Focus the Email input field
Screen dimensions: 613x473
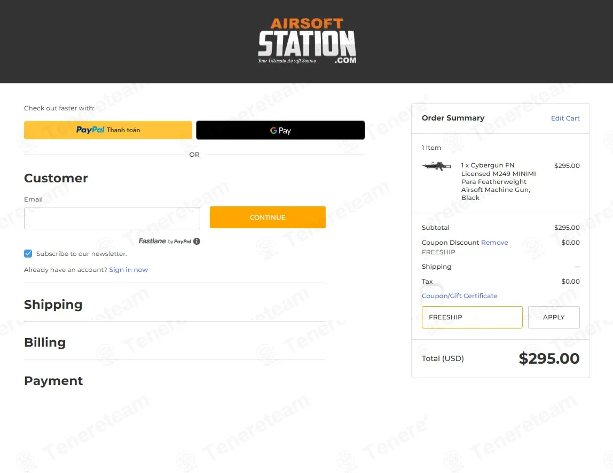point(112,218)
